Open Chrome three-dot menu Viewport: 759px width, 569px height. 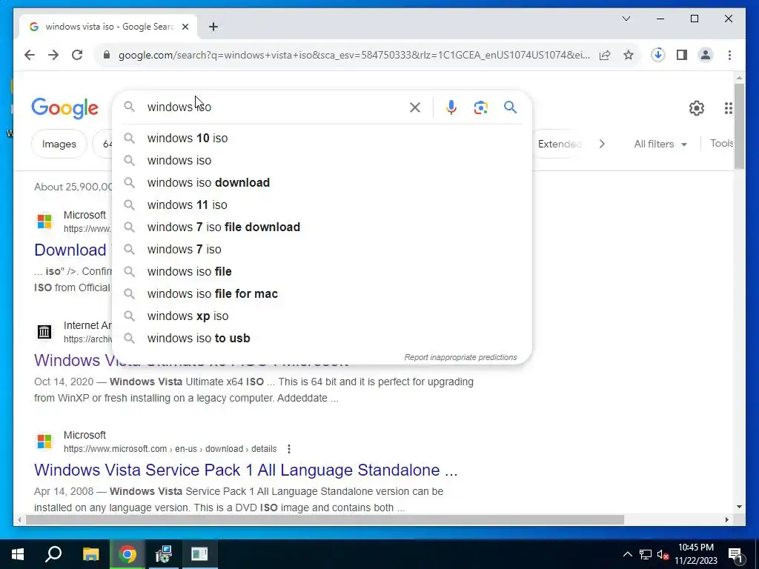click(729, 55)
